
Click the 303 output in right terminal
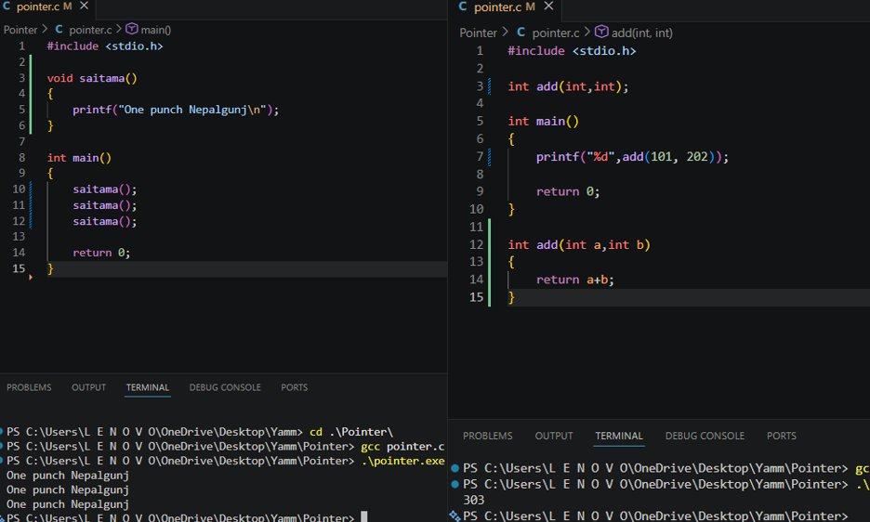pos(473,501)
